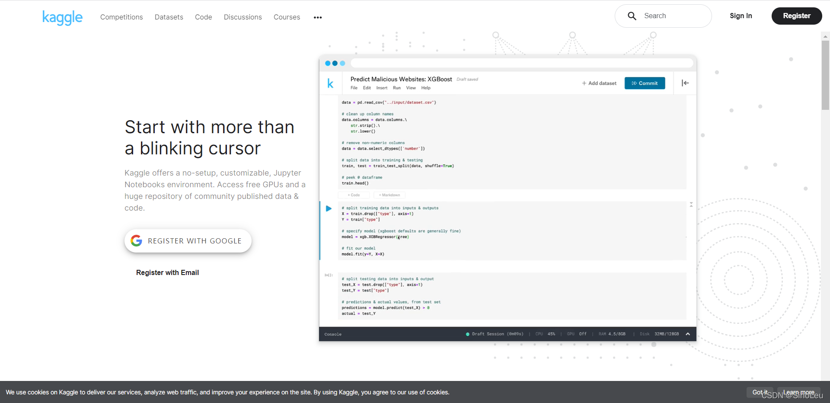Image resolution: width=830 pixels, height=403 pixels.
Task: Click the notebook title Predict Malicious Websites
Action: pyautogui.click(x=401, y=79)
